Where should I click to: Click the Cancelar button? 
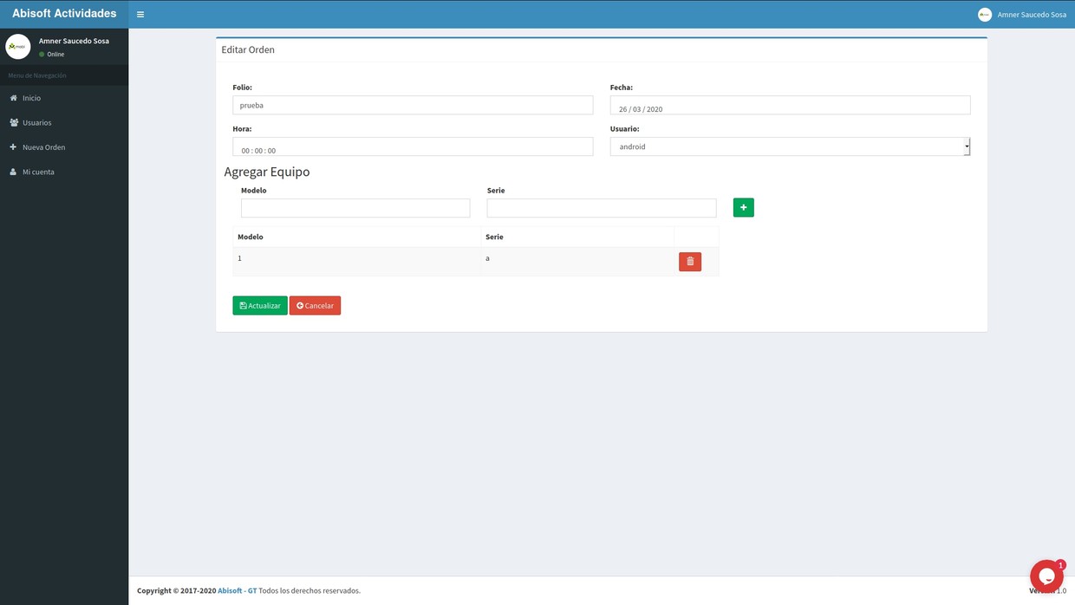tap(315, 305)
